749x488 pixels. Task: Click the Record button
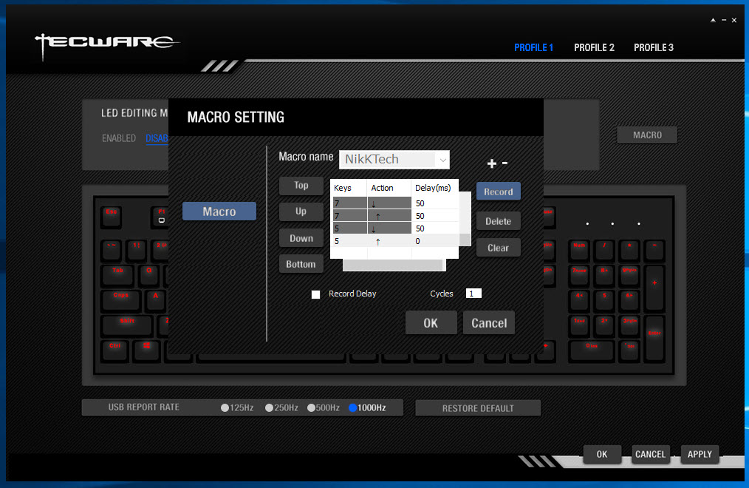[498, 192]
